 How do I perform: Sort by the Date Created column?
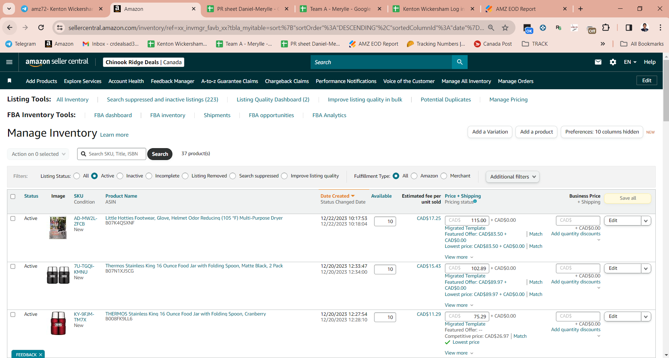pyautogui.click(x=337, y=196)
